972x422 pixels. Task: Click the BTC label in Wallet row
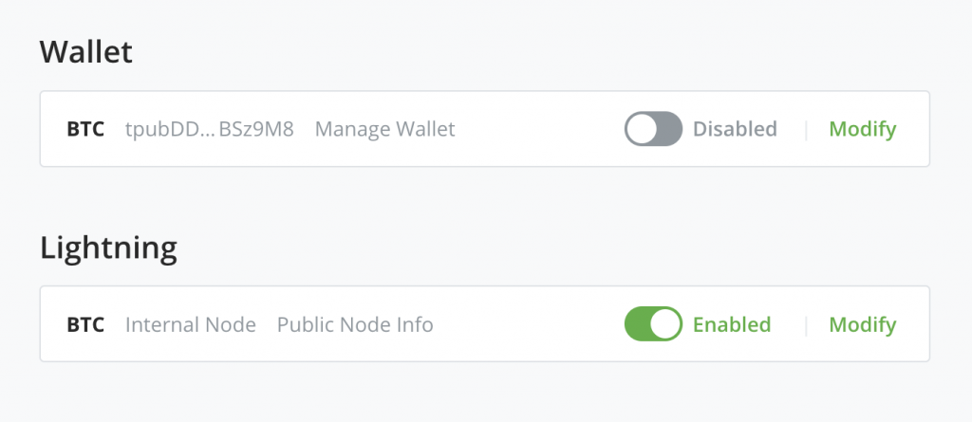click(85, 129)
